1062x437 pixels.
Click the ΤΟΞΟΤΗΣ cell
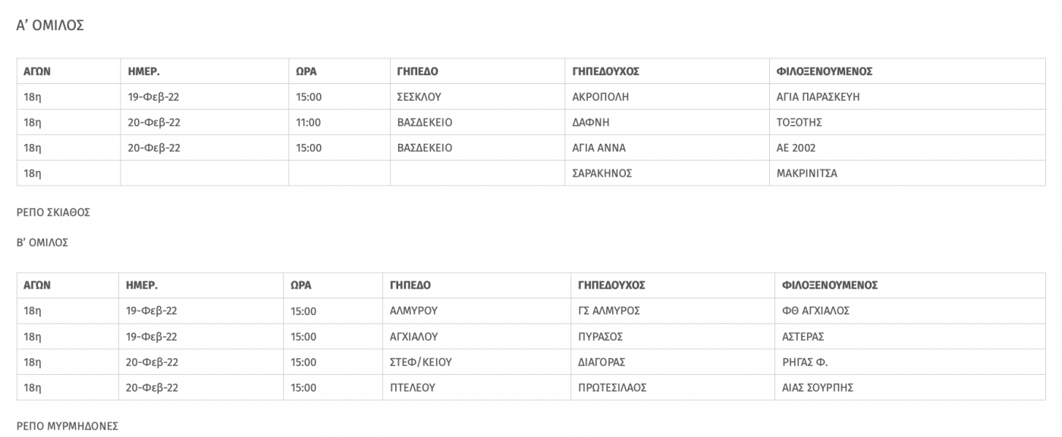point(907,123)
